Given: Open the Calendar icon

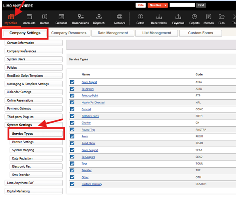Looking at the screenshot, I should 61,17.
